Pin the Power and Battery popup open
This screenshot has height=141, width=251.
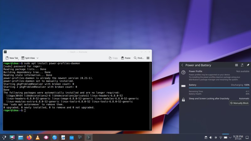[x=248, y=65]
